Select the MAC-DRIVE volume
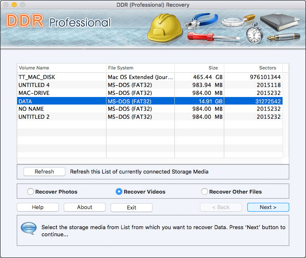Image resolution: width=306 pixels, height=258 pixels. [150, 93]
